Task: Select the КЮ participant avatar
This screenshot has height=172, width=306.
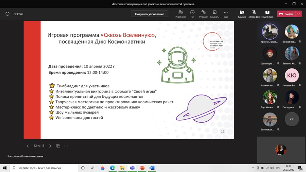Action: coord(292,76)
